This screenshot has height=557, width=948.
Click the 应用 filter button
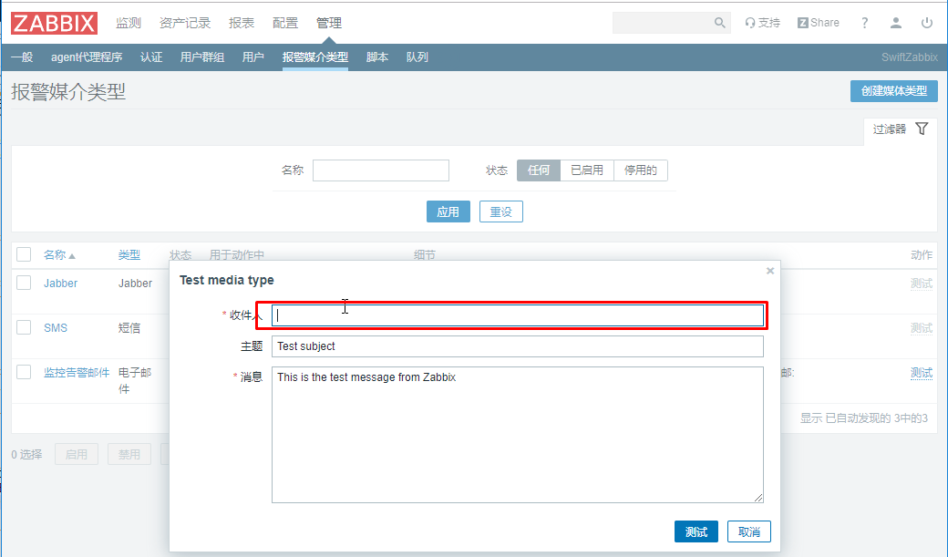tap(448, 211)
